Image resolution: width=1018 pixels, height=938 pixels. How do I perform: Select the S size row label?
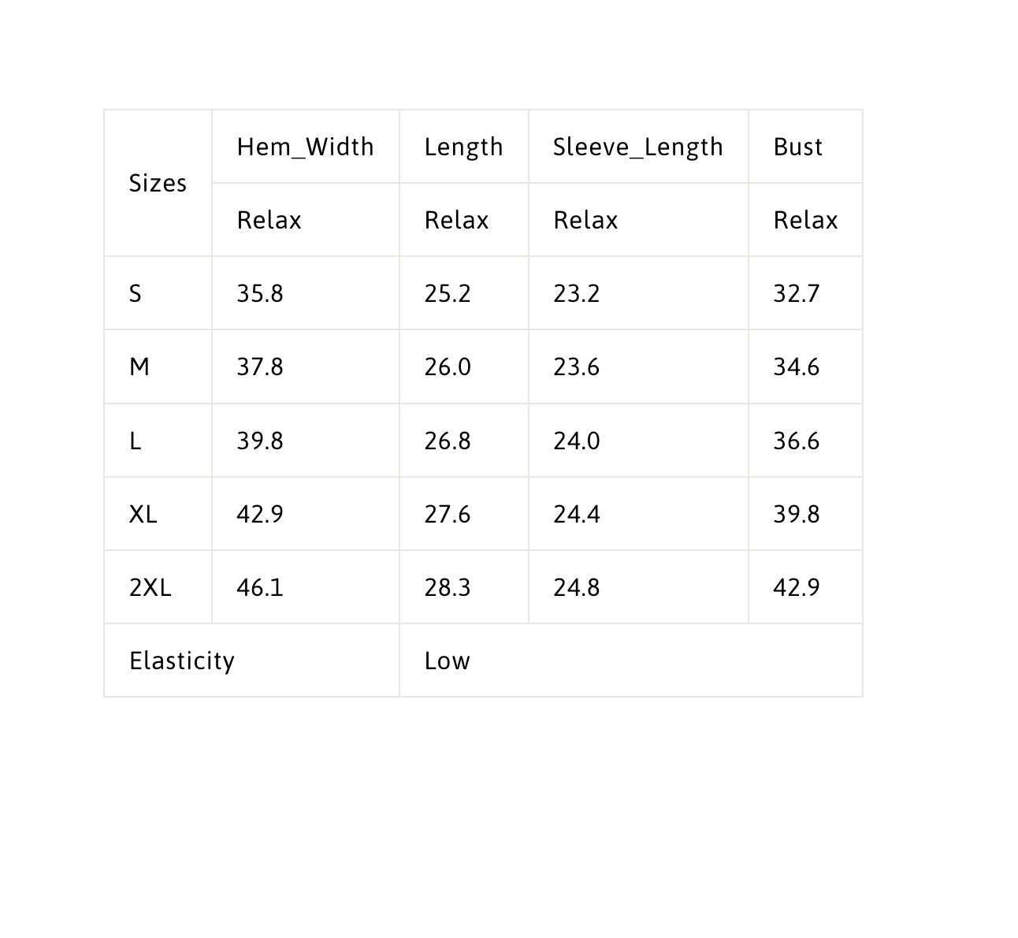point(136,293)
